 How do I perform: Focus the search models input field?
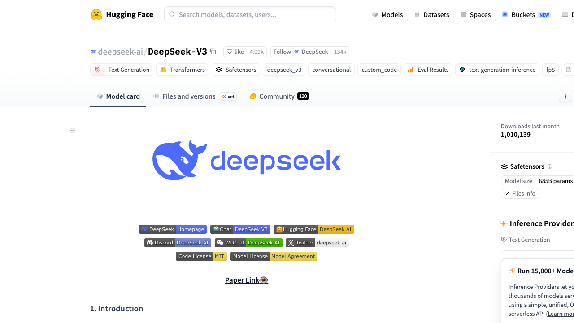coord(250,14)
